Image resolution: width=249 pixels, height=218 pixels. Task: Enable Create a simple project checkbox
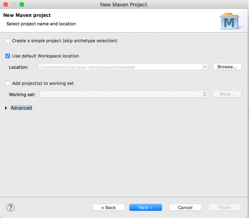(8, 41)
